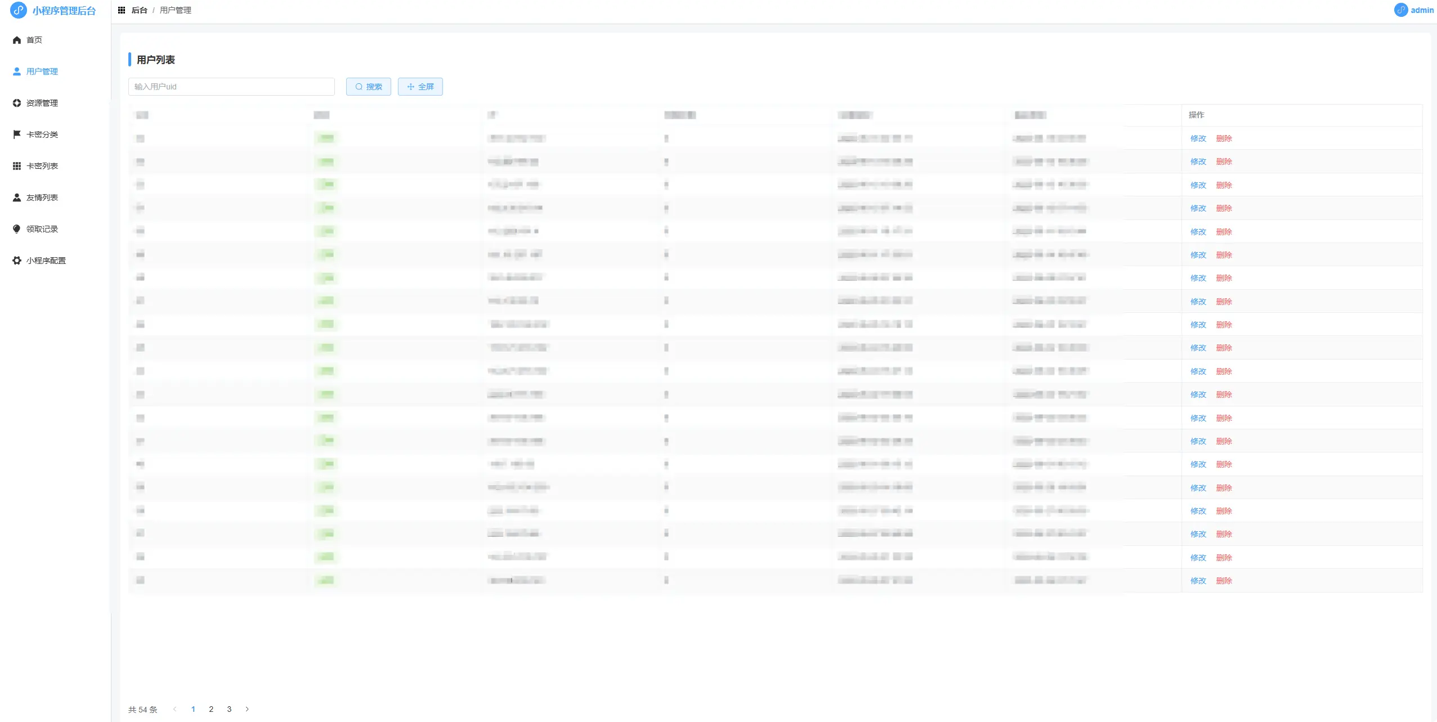Click the home icon beside 首页
The height and width of the screenshot is (722, 1437).
click(17, 40)
